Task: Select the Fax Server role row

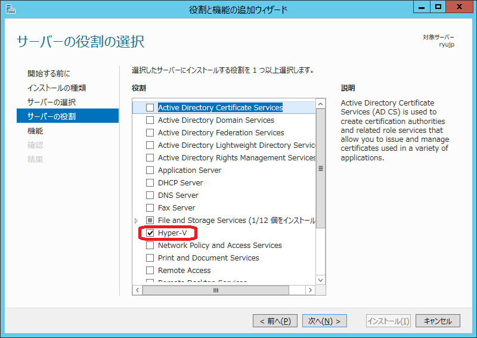Action: click(x=176, y=208)
